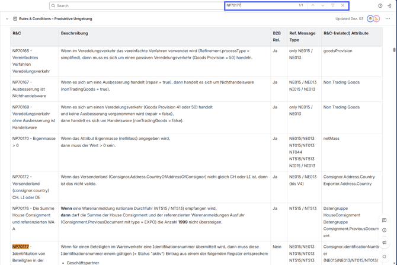The width and height of the screenshot is (397, 265).
Task: Click the Rules & Conditions page title
Action: (56, 19)
